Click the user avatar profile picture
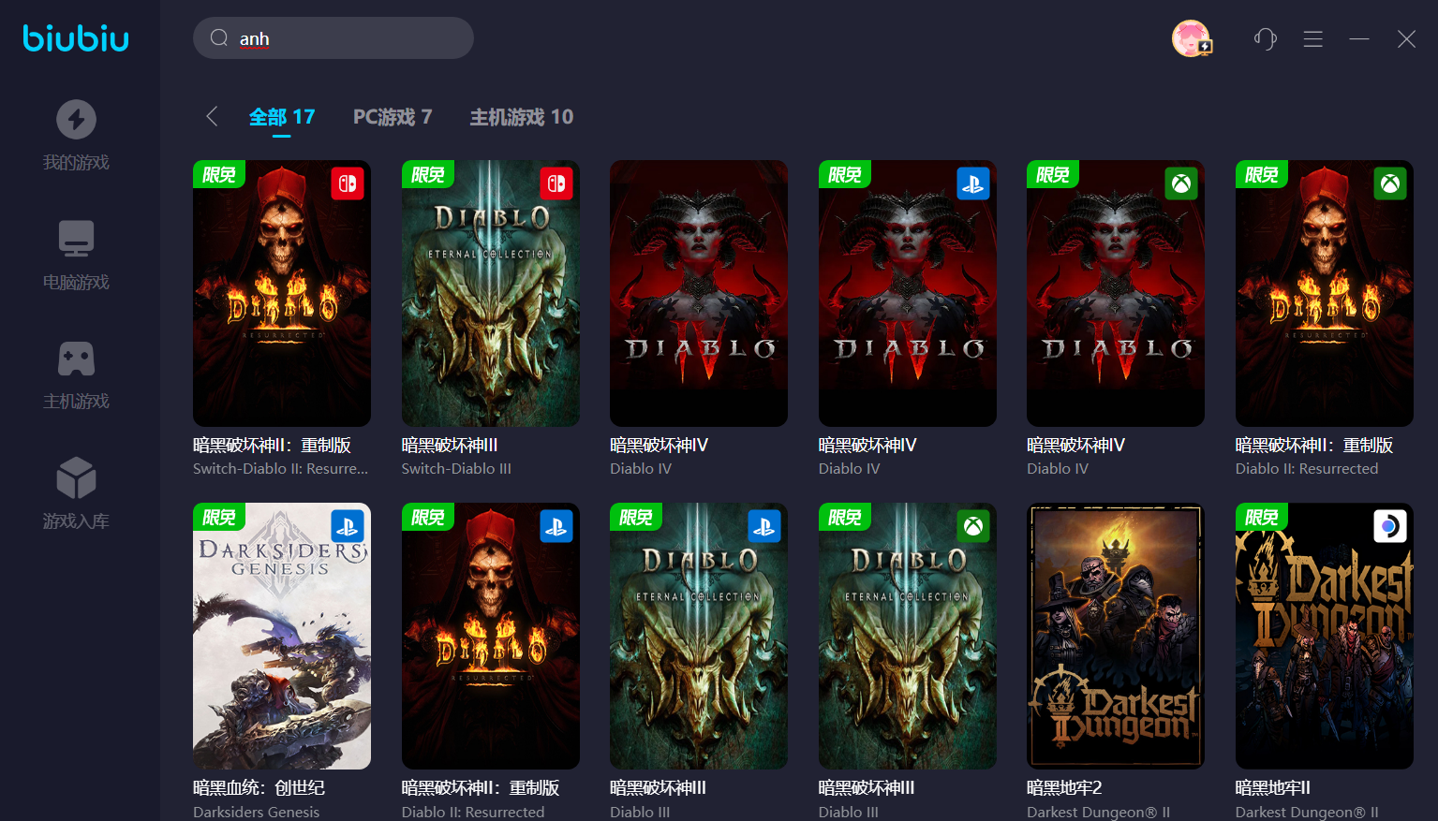Screen dimensions: 1438x821 coord(1191,38)
